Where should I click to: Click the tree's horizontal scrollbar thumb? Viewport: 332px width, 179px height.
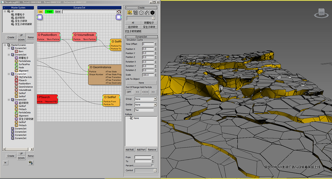pyautogui.click(x=17, y=149)
